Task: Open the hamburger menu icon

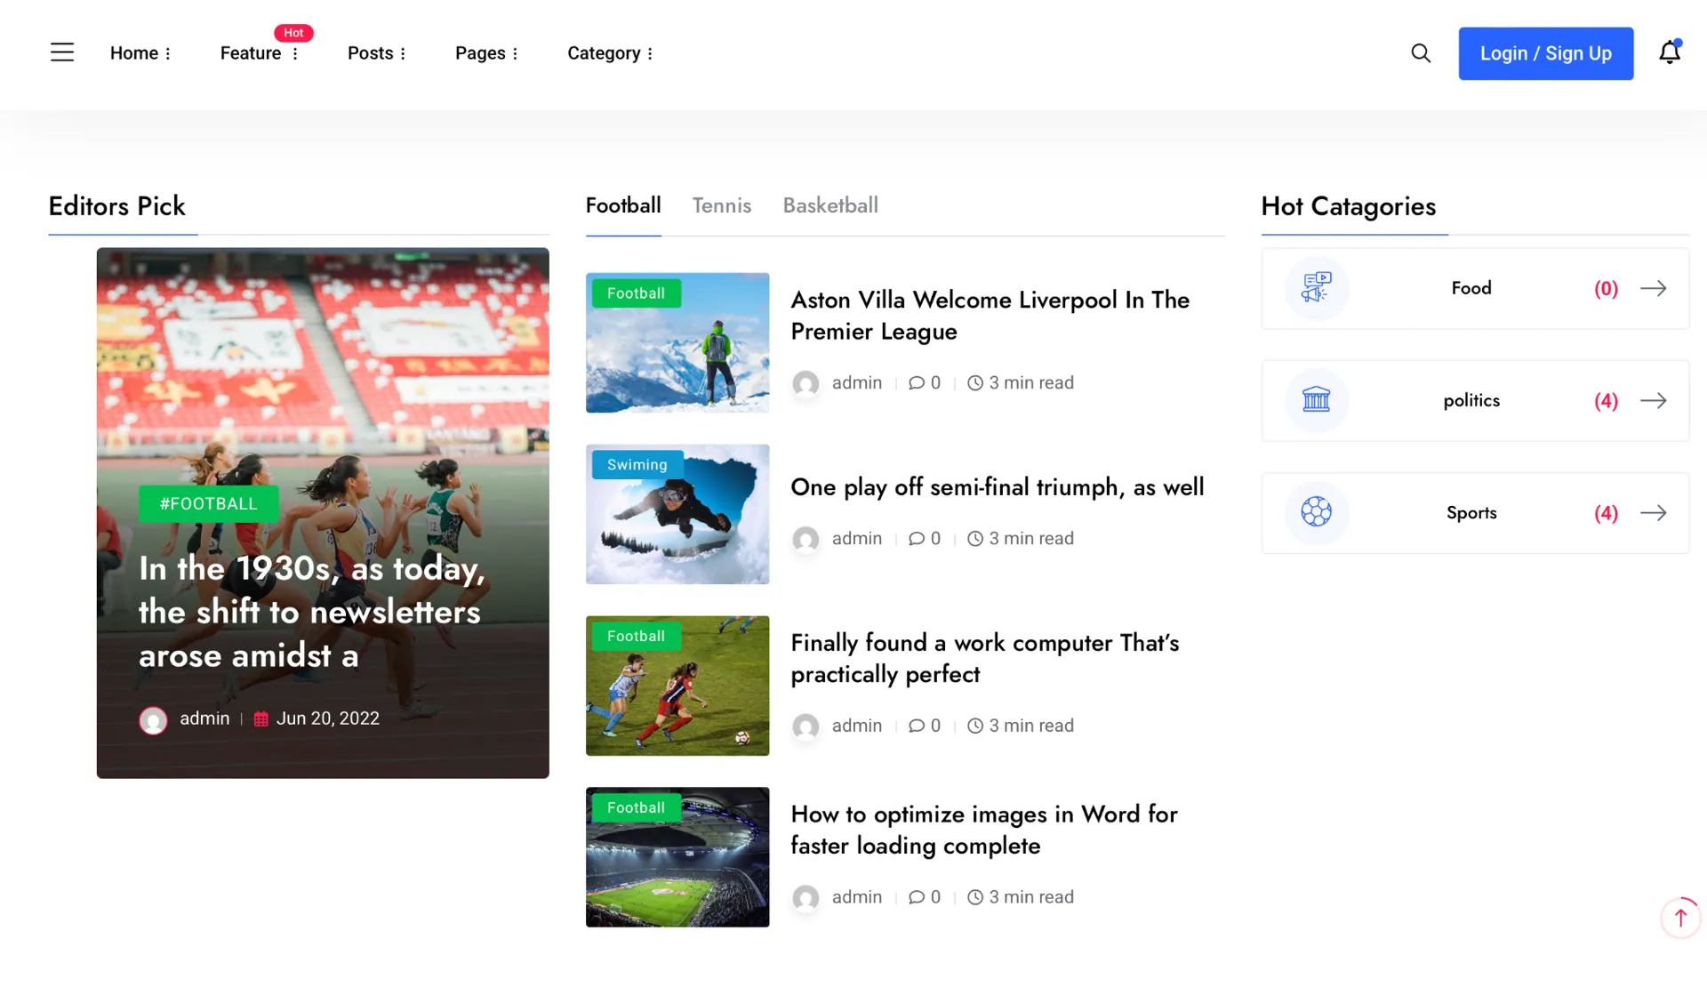Action: coord(62,52)
